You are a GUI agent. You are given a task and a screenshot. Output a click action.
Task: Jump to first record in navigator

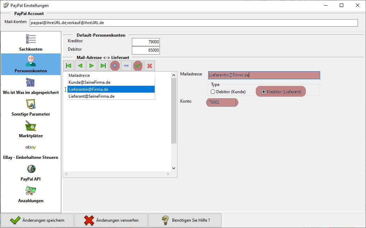(x=69, y=66)
